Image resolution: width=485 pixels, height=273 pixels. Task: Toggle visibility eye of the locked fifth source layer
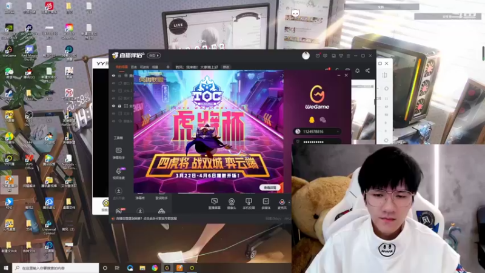tap(113, 106)
